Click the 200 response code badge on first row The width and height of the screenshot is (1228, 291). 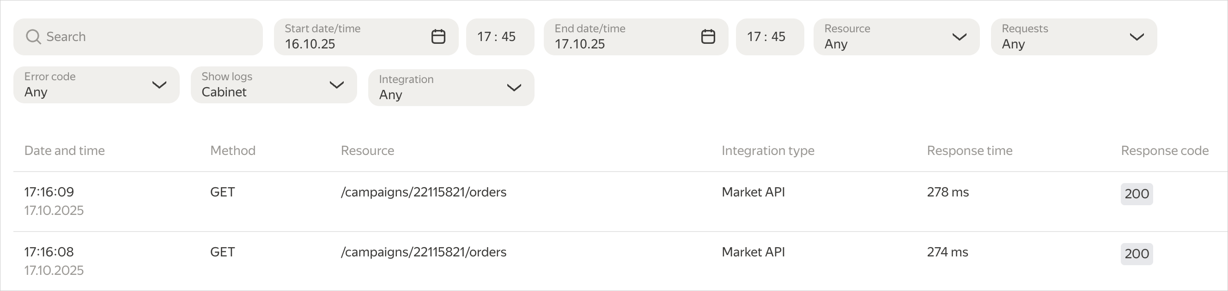(1137, 194)
